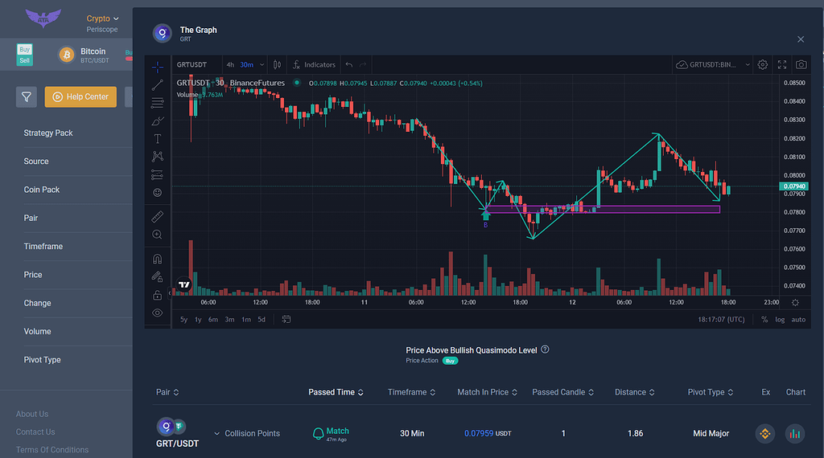824x458 pixels.
Task: Open the Binance exchange icon for GRT/USDT
Action: click(x=765, y=433)
